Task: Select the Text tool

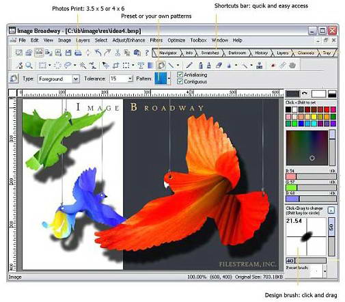Action: [141, 66]
